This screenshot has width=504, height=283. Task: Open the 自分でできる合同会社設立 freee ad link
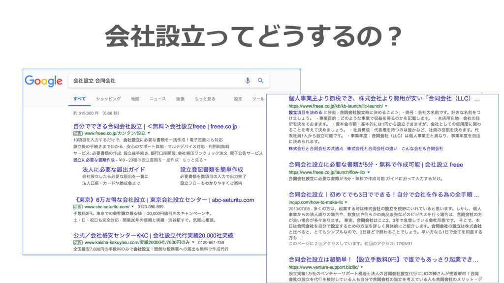[155, 126]
